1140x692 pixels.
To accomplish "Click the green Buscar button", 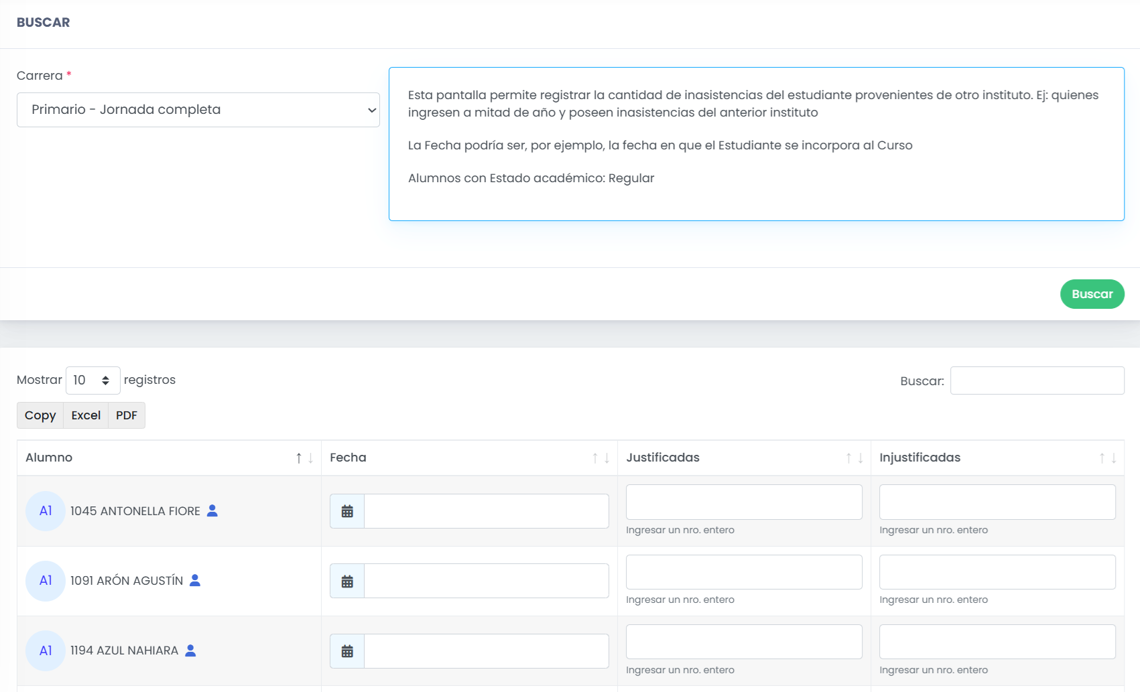I will (1092, 294).
